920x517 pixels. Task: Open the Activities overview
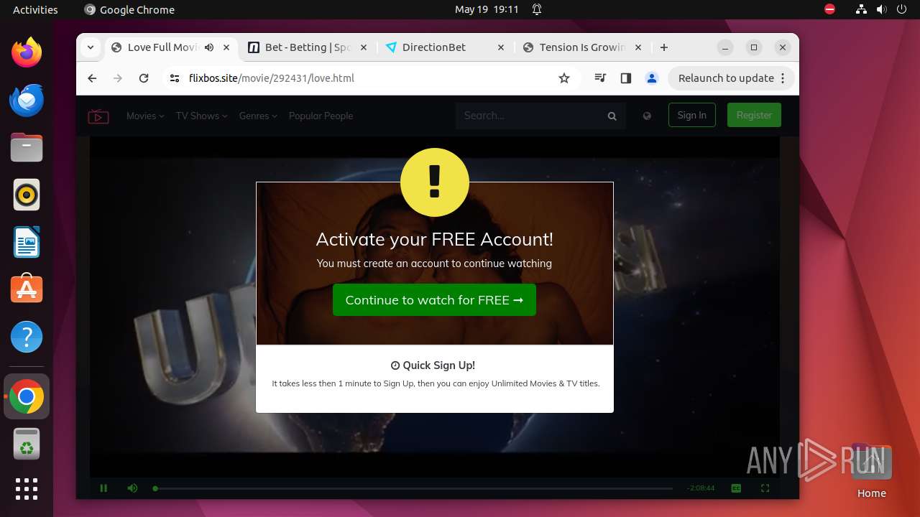coord(35,9)
